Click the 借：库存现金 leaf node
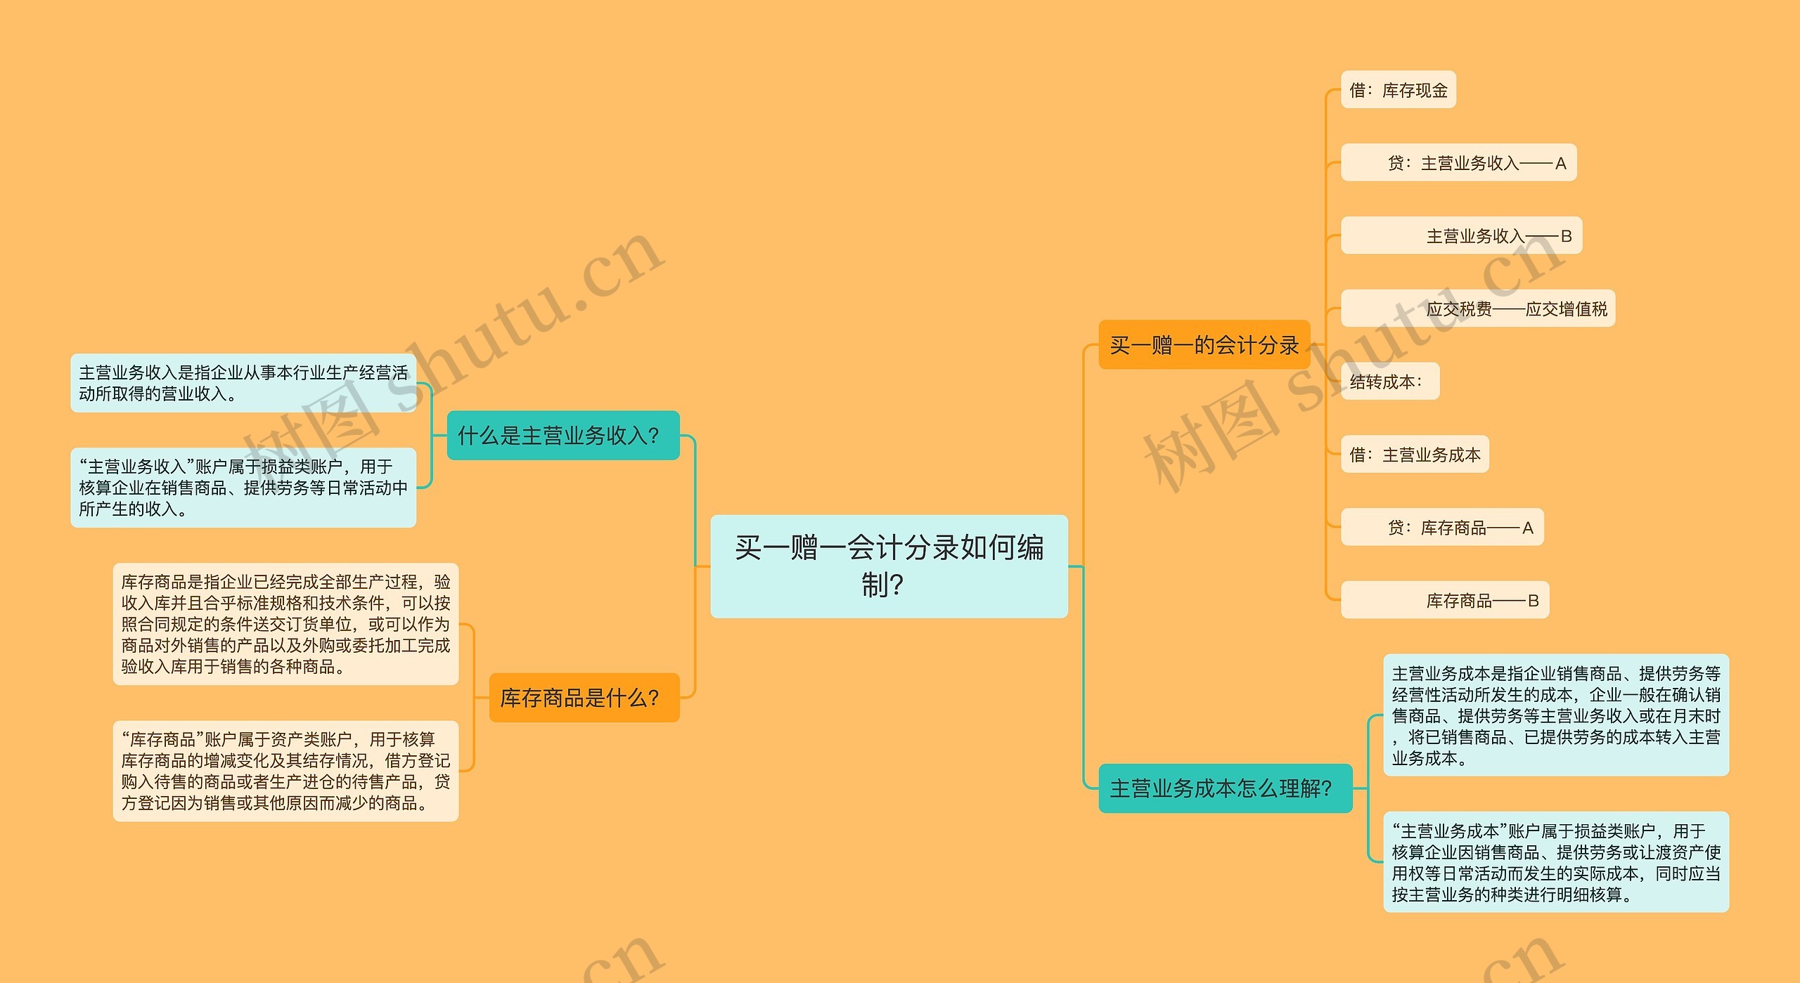This screenshot has height=983, width=1800. [x=1399, y=90]
